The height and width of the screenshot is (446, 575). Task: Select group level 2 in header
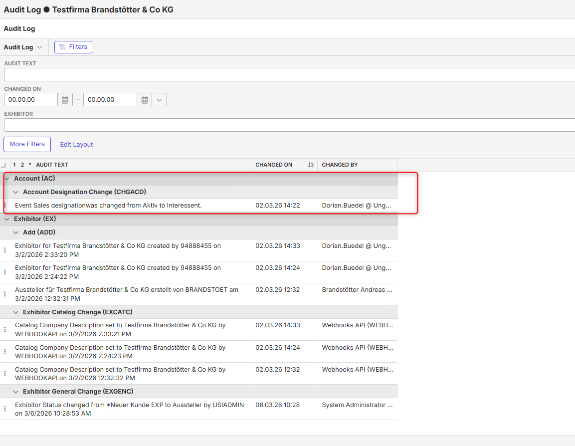[x=22, y=165]
